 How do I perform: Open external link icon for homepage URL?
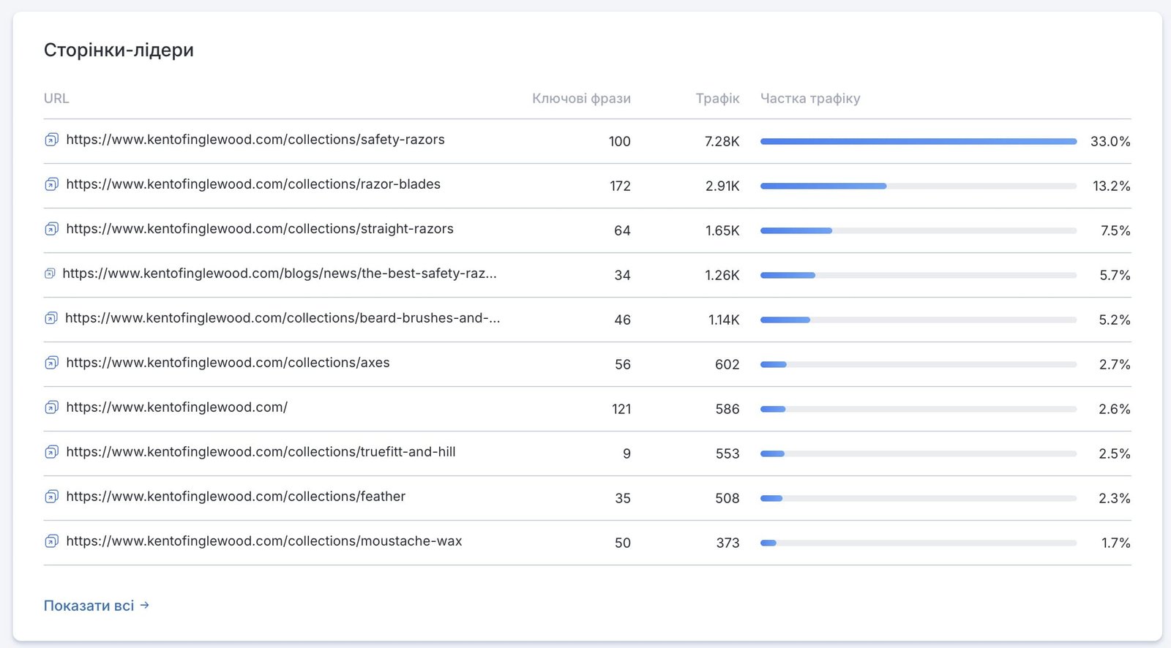click(x=51, y=407)
